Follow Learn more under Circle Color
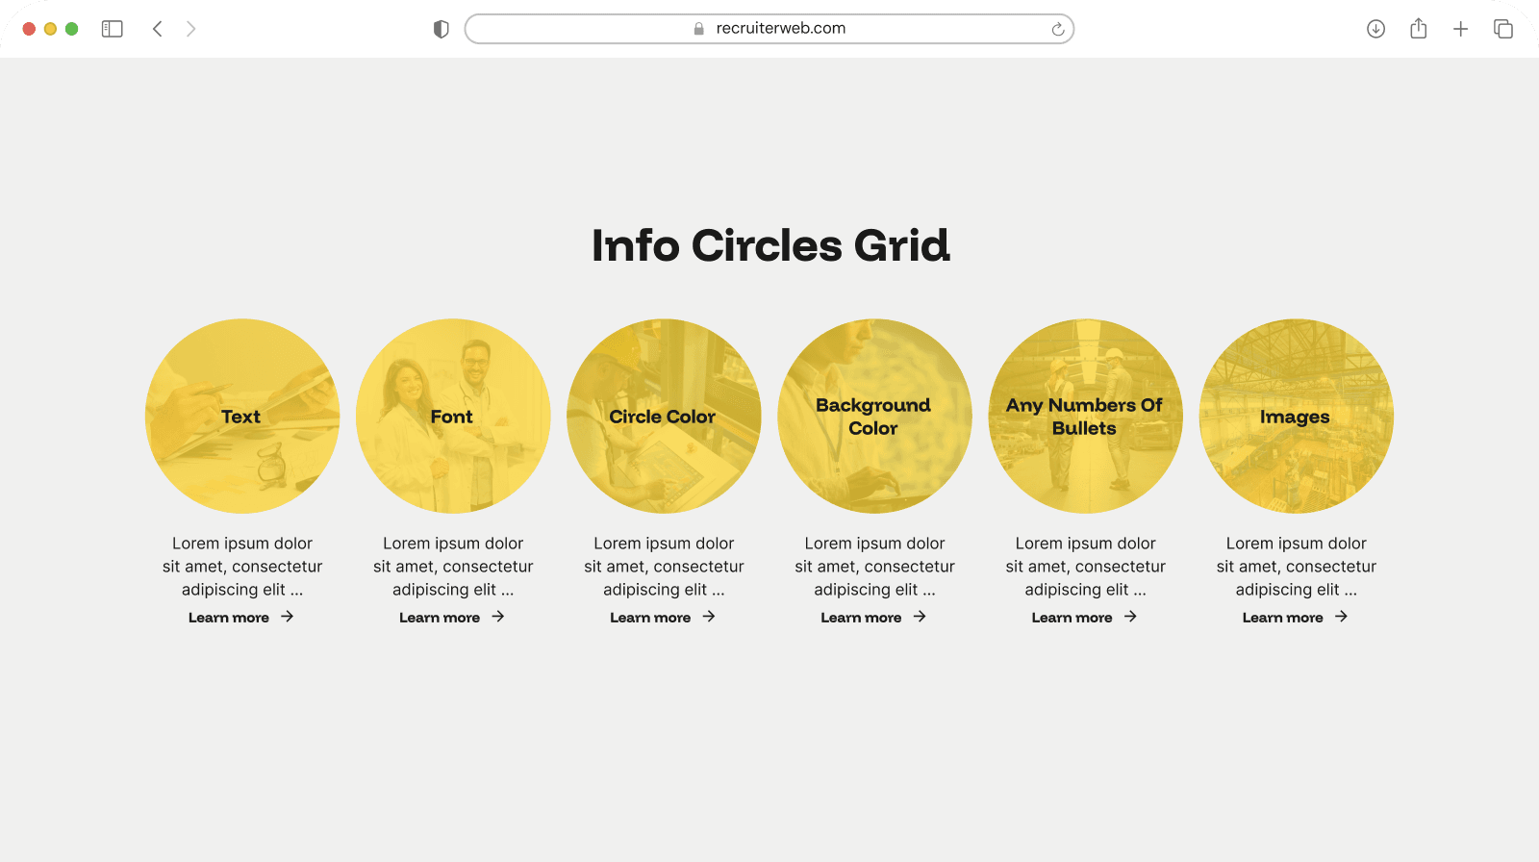This screenshot has width=1539, height=862. pyautogui.click(x=650, y=618)
